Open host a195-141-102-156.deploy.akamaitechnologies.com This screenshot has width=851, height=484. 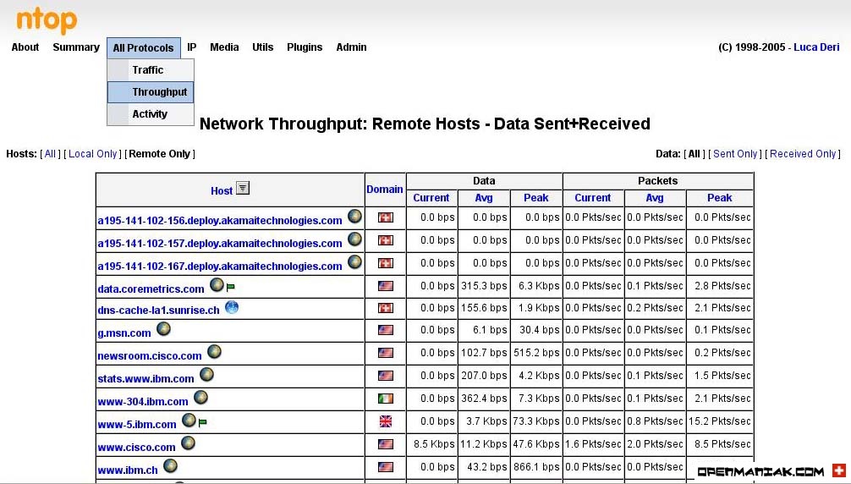click(x=220, y=221)
